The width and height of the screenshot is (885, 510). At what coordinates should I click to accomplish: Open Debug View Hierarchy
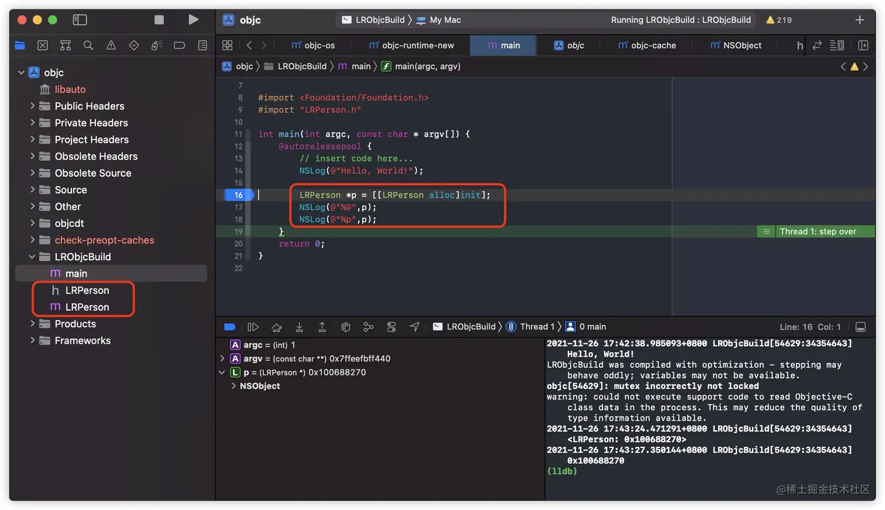[345, 327]
